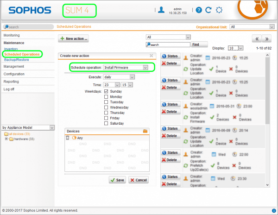This screenshot has width=278, height=215.
Task: Click the trash bin icon in Devices list
Action: (x=68, y=138)
